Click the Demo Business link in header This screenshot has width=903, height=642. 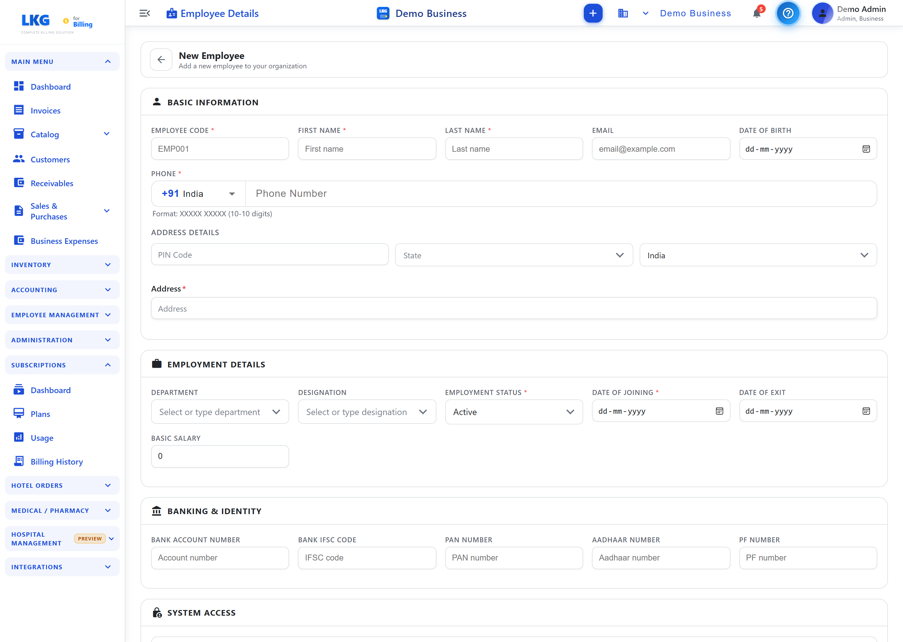[x=695, y=13]
